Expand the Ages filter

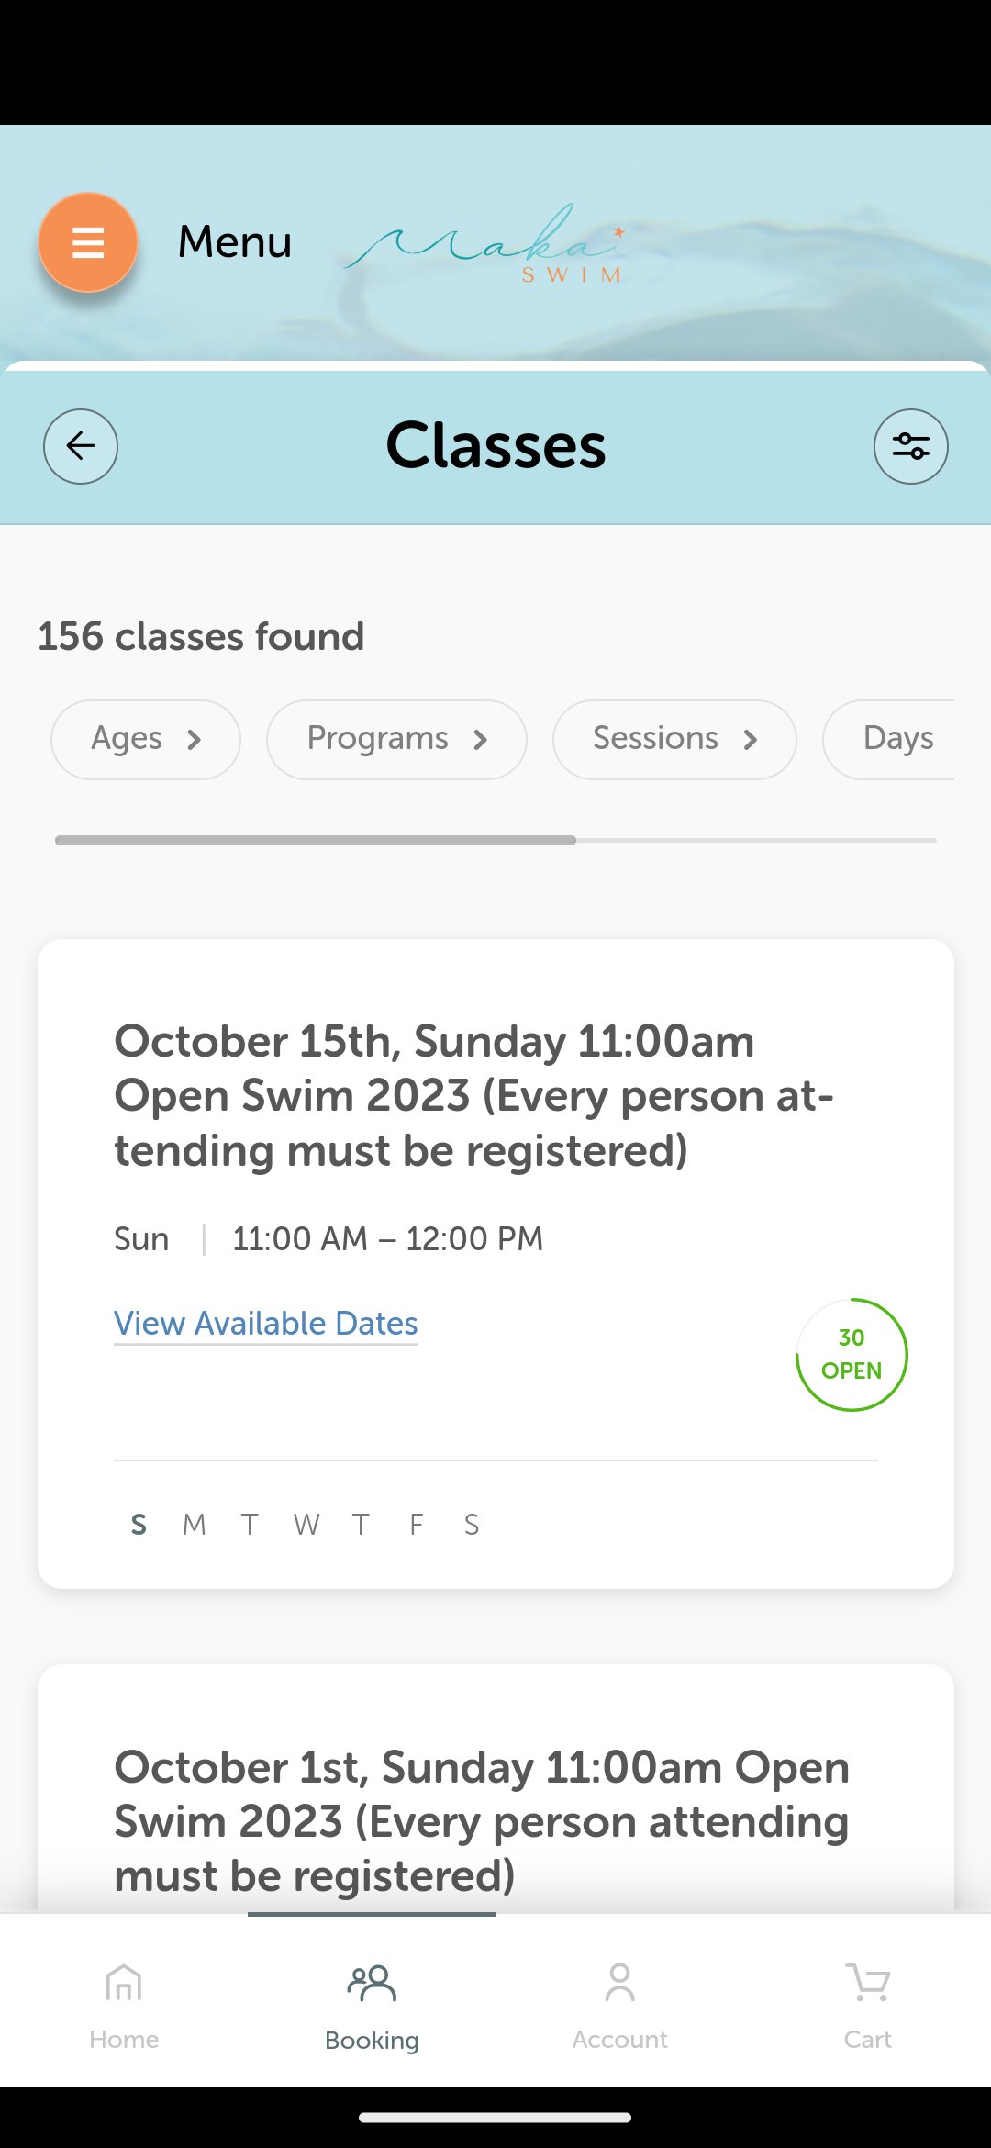(146, 739)
